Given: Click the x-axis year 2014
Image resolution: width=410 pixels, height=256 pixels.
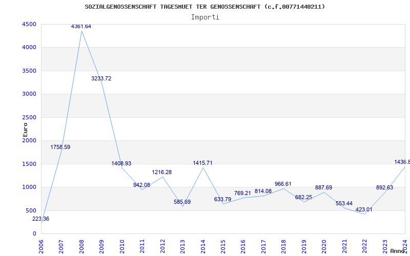Looking at the screenshot, I should [202, 246].
